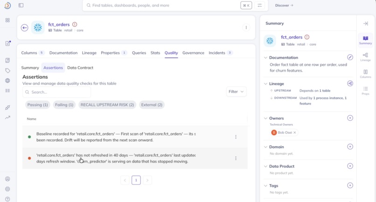Add a data product with plus icon
Screen dimensions: 376x202
pyautogui.click(x=350, y=166)
